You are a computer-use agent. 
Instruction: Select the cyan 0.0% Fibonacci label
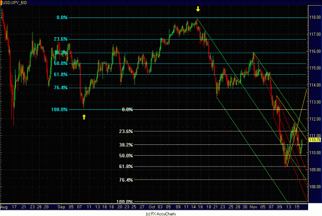(x=62, y=18)
